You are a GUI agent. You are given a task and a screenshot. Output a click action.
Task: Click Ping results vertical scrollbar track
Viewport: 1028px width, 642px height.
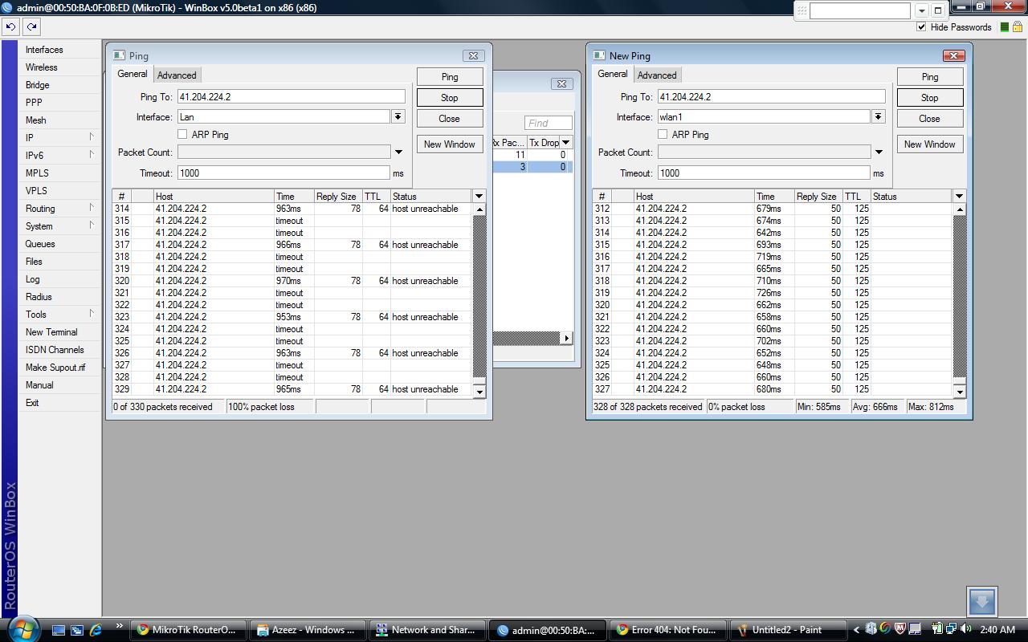pyautogui.click(x=479, y=299)
